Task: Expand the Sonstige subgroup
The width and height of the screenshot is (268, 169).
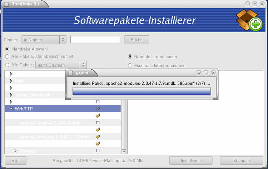Action: pos(16,151)
